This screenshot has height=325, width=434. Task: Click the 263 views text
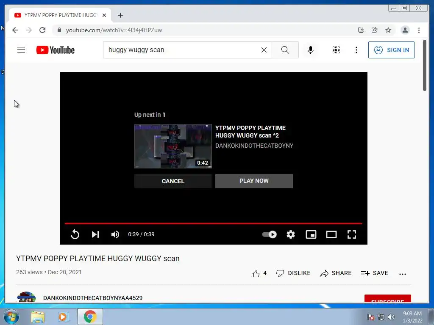click(29, 272)
